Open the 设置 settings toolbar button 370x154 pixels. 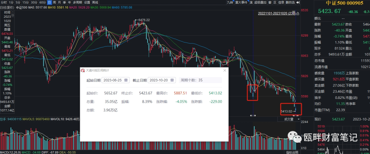pyautogui.click(x=87, y=2)
